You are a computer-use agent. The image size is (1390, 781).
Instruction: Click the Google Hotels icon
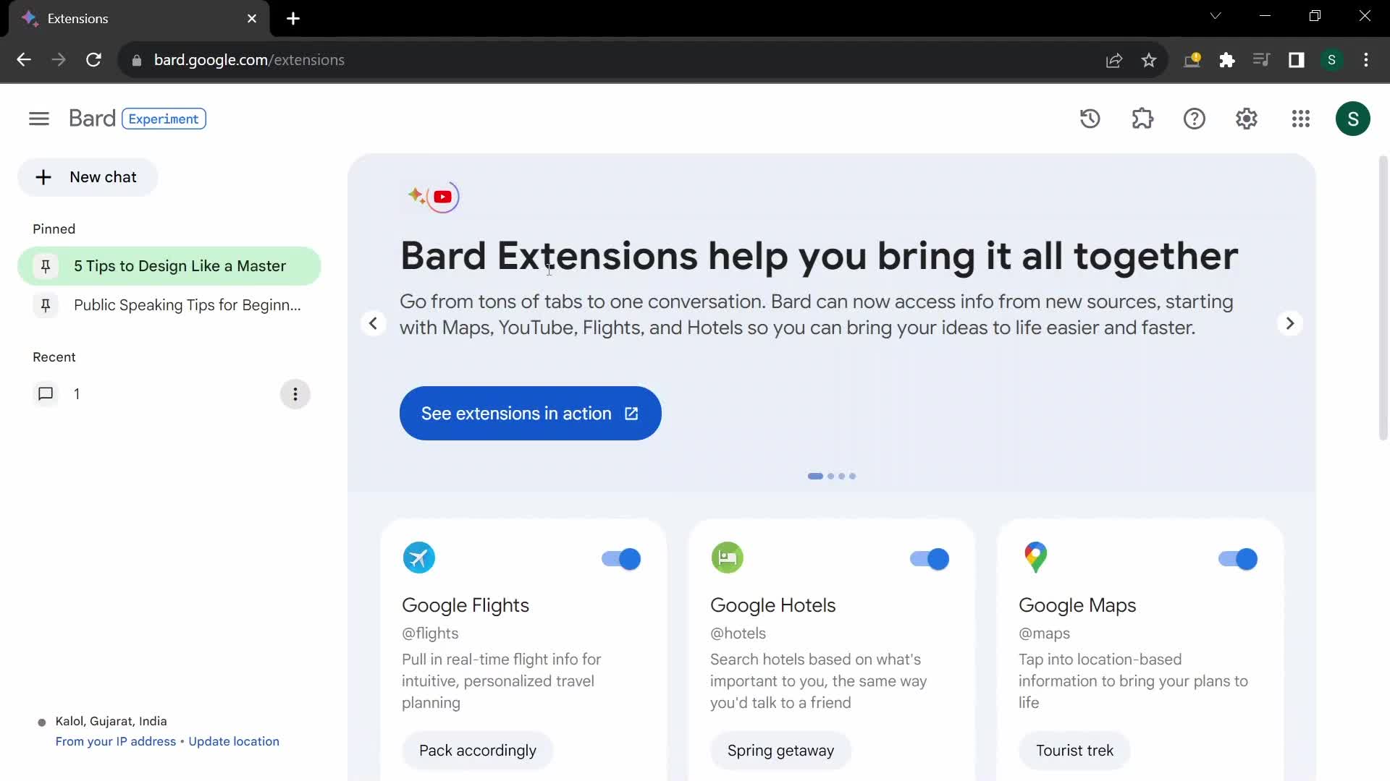pos(727,557)
